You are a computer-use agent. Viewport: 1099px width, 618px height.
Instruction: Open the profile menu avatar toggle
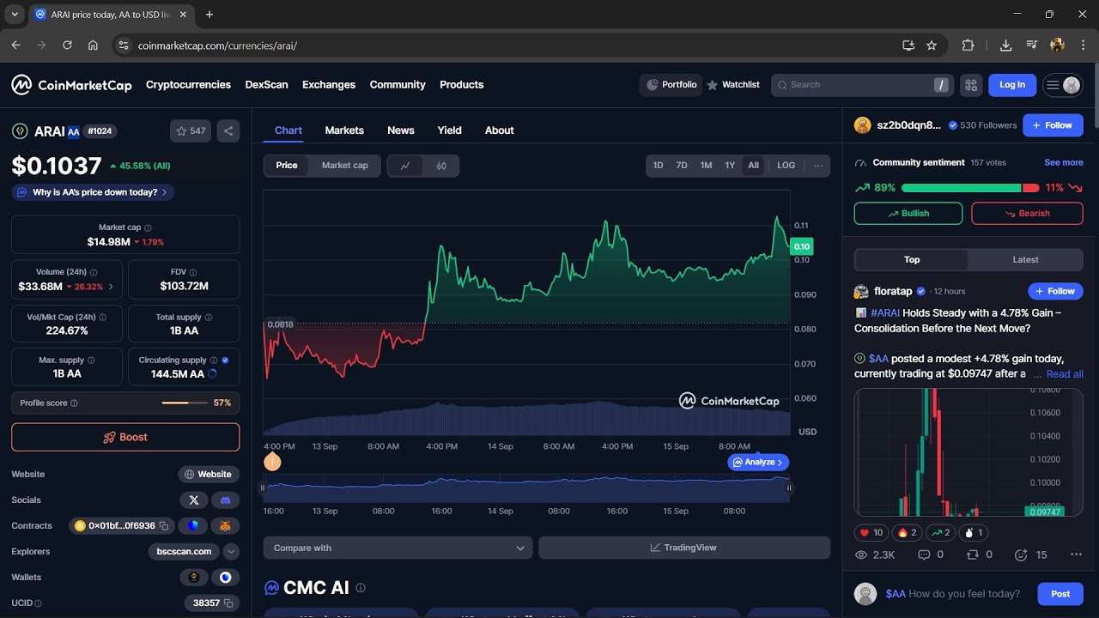tap(1062, 85)
